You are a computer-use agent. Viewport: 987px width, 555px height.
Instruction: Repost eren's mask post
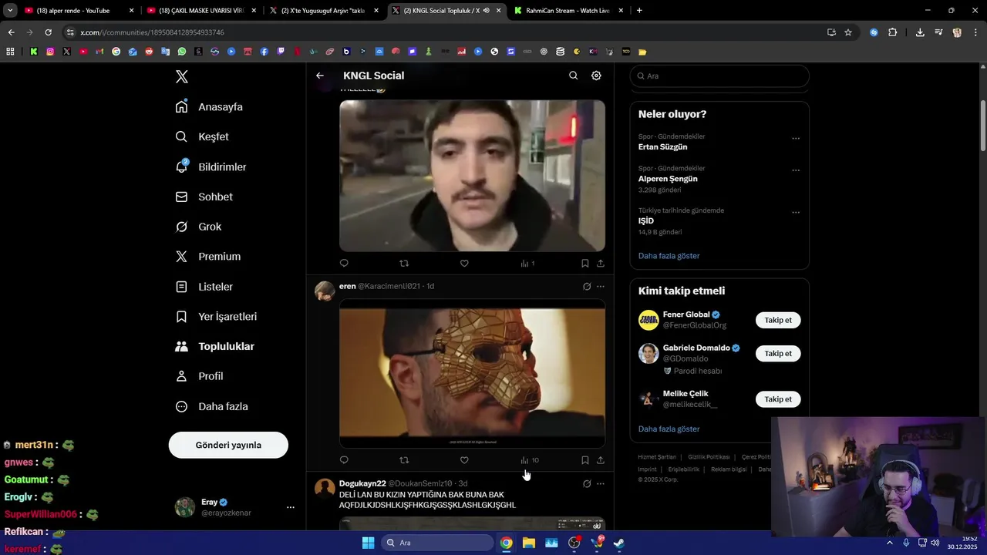pos(404,460)
